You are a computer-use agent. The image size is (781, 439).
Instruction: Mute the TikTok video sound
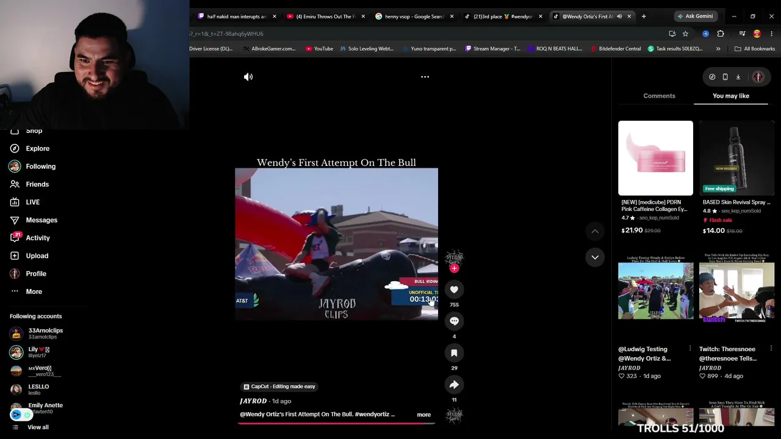pyautogui.click(x=248, y=77)
